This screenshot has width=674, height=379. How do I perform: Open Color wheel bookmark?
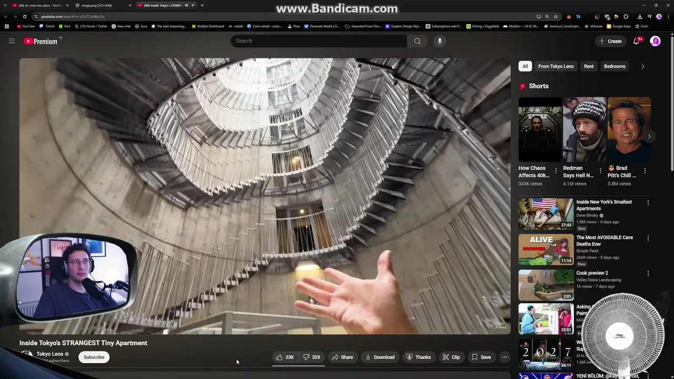[x=265, y=26]
